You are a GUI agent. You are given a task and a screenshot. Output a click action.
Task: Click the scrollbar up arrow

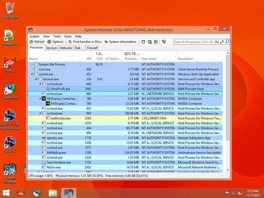pyautogui.click(x=228, y=53)
